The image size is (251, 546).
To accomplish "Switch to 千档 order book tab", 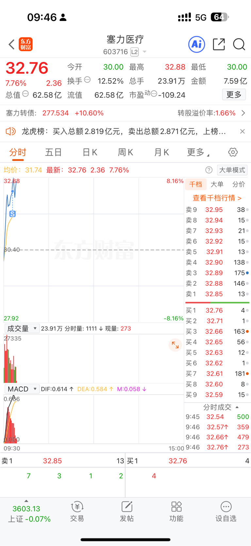I will point(196,184).
